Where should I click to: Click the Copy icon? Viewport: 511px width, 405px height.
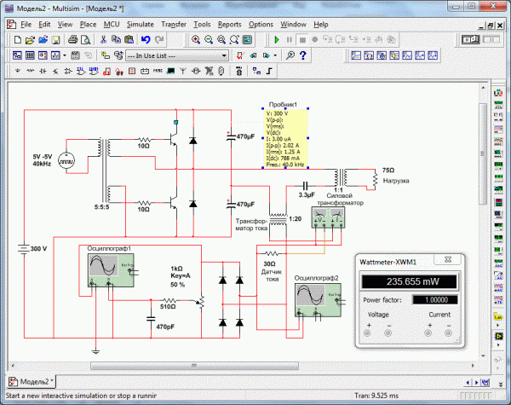(x=116, y=40)
